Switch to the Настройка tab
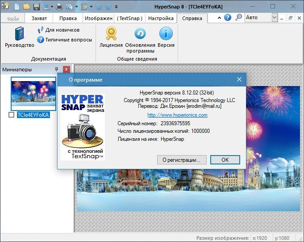This screenshot has height=242, width=304. tap(161, 18)
